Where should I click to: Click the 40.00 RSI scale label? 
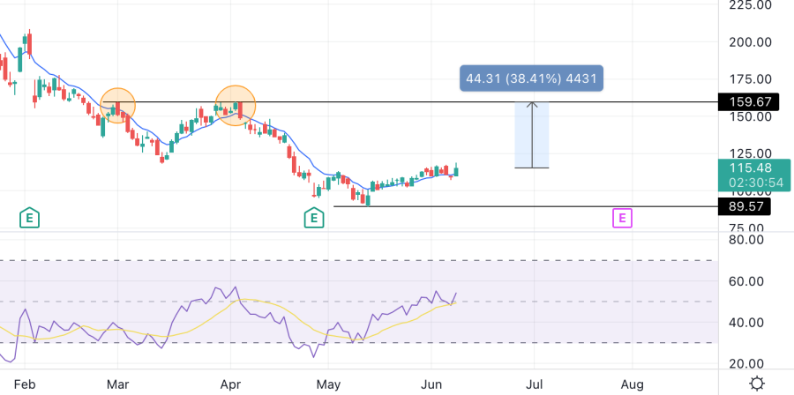745,323
